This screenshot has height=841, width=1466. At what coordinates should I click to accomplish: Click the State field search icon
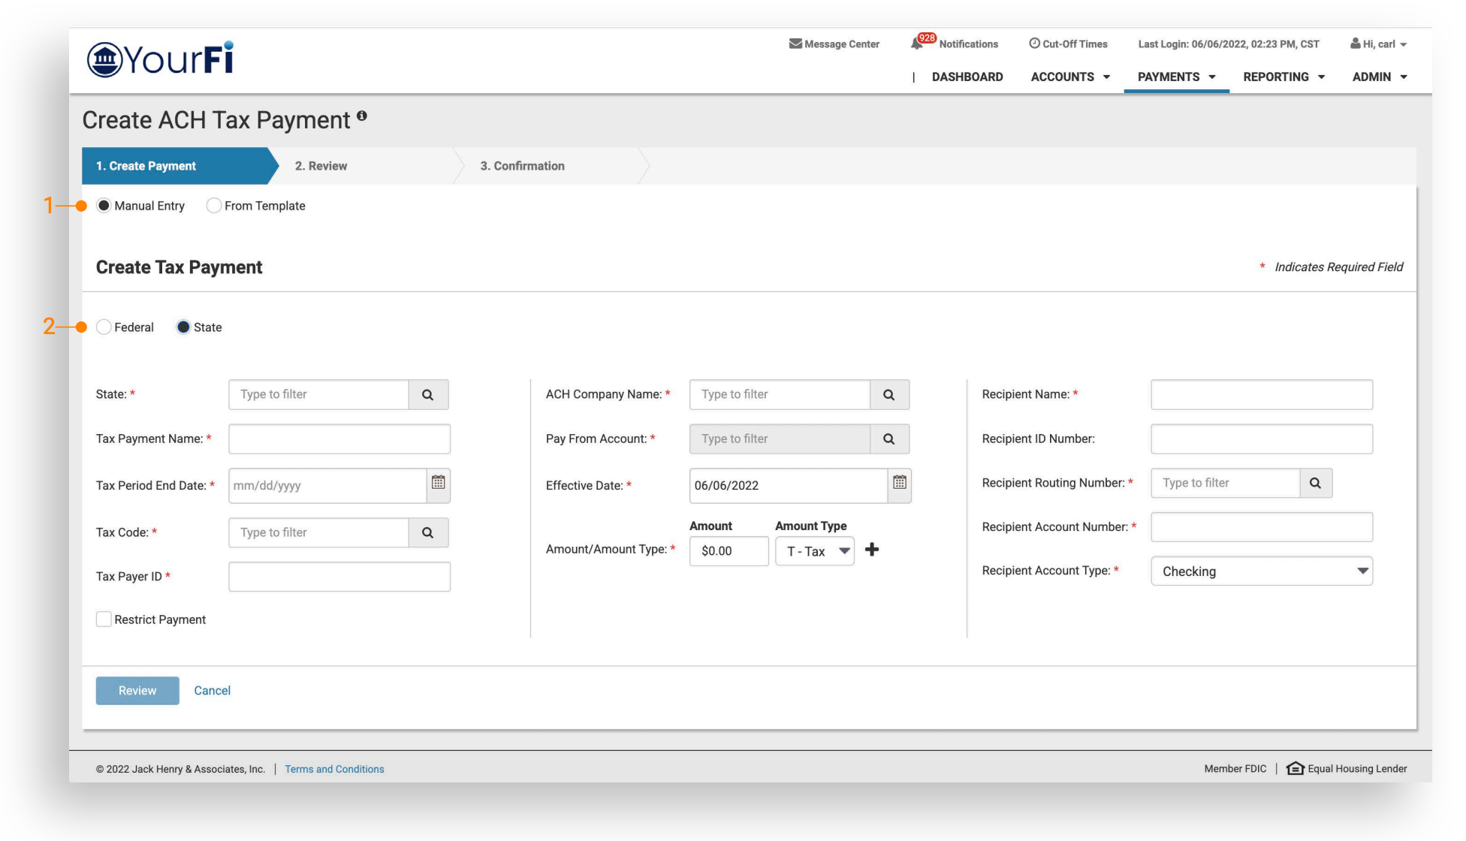(428, 395)
